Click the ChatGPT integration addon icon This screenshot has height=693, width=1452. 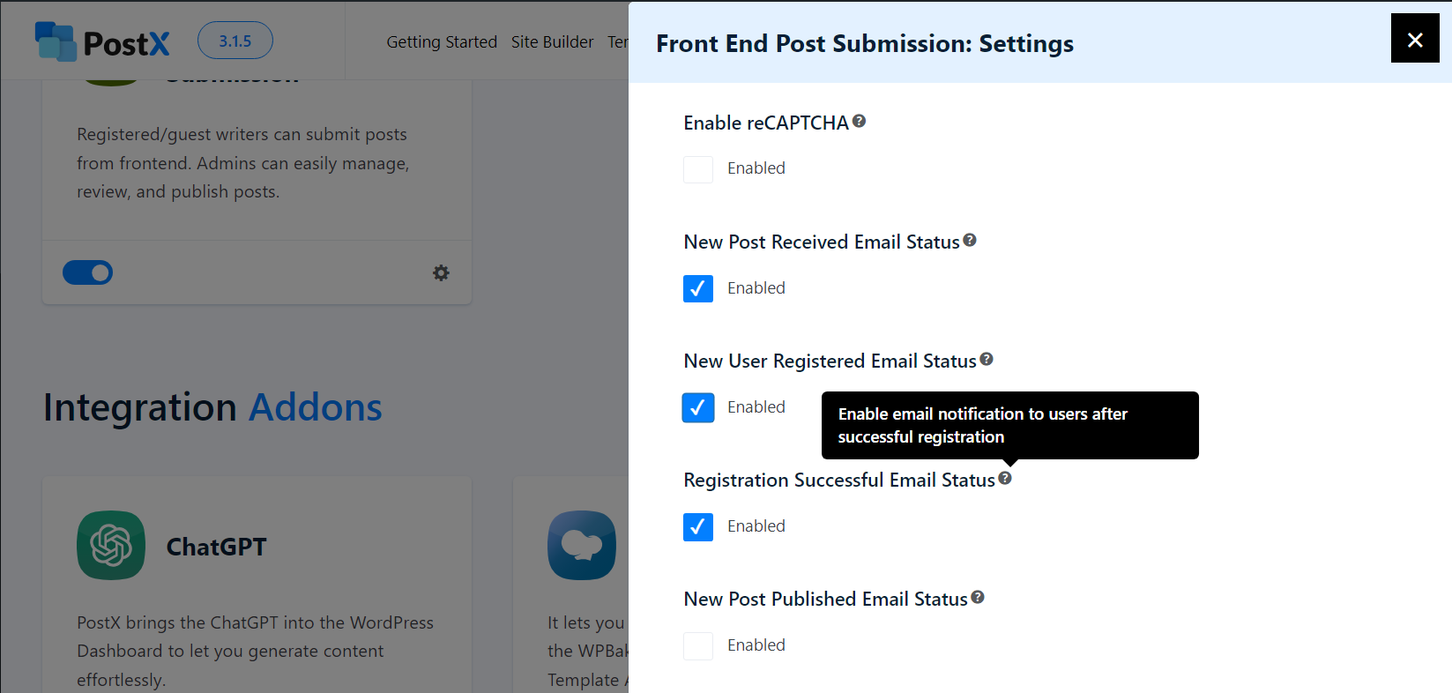[x=111, y=545]
